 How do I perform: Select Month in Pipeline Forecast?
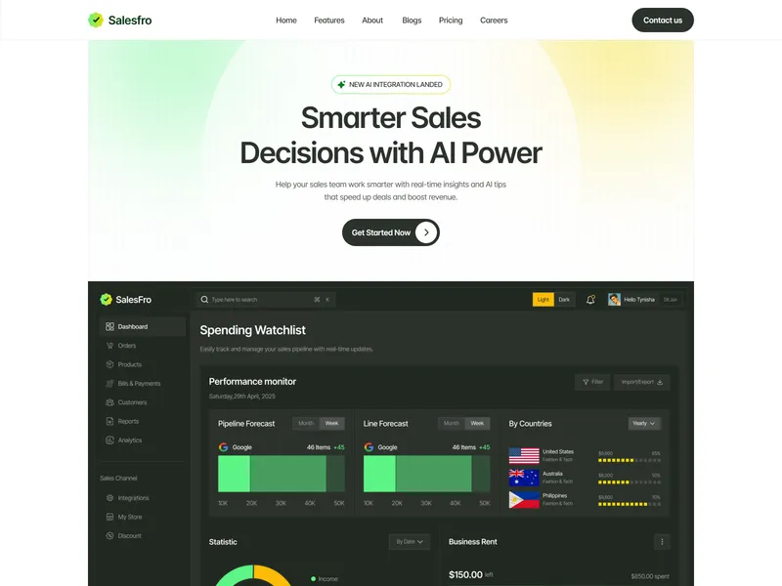306,423
